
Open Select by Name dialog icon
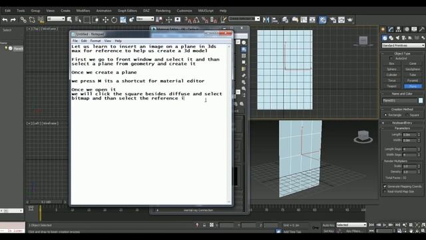(79, 20)
